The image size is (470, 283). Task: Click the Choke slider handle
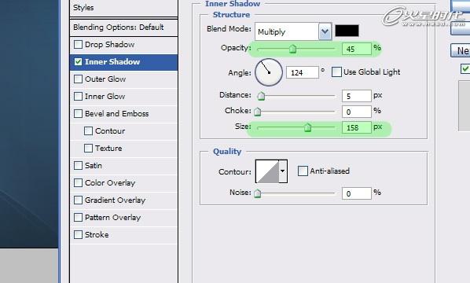coord(258,112)
